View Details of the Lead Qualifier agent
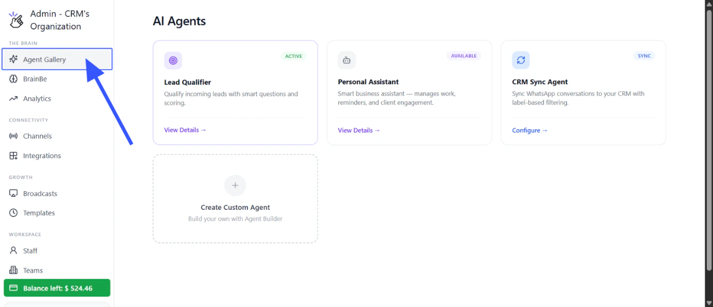This screenshot has width=713, height=307. click(x=185, y=130)
